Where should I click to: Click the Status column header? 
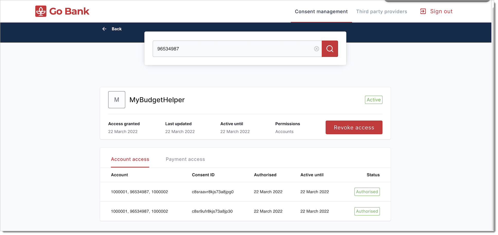pos(373,175)
